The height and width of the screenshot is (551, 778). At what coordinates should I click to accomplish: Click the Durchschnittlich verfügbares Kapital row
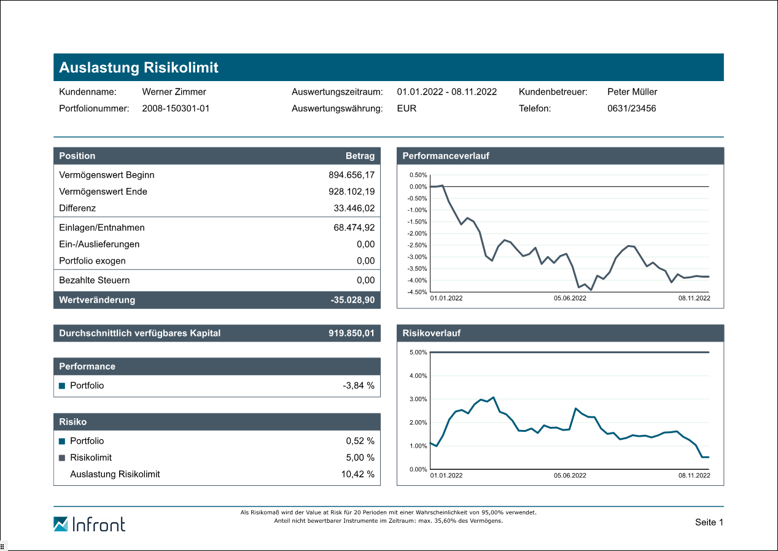tap(217, 334)
